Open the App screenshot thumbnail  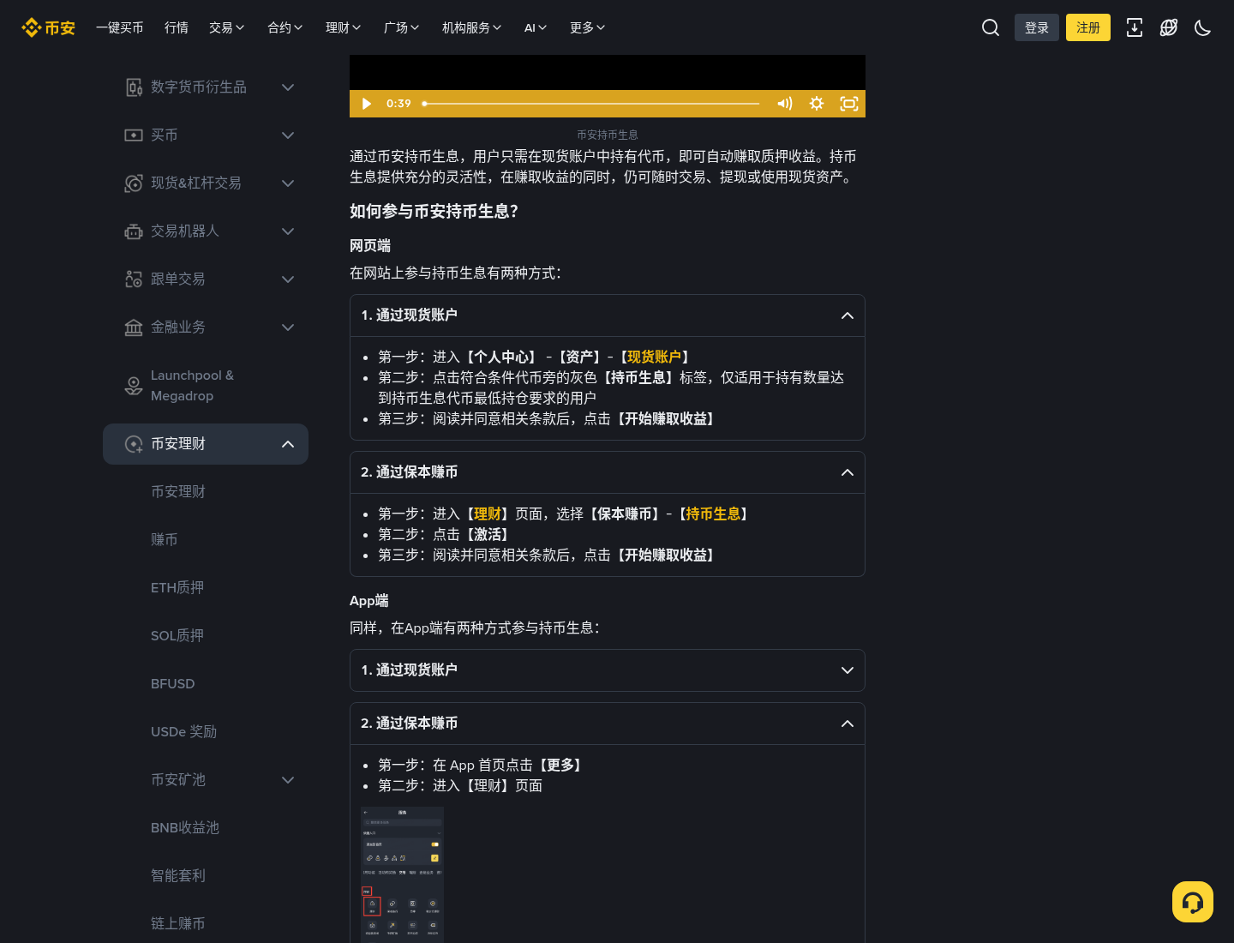[403, 874]
